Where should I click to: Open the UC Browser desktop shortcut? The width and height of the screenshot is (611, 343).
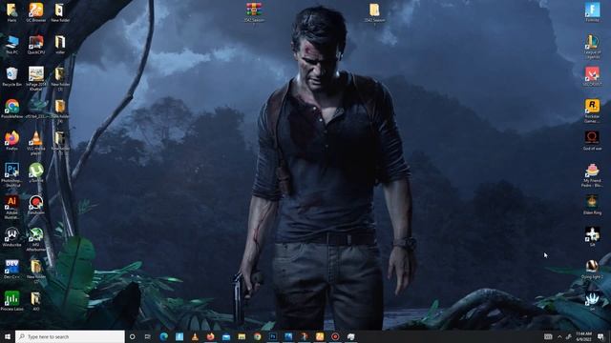coord(36,12)
